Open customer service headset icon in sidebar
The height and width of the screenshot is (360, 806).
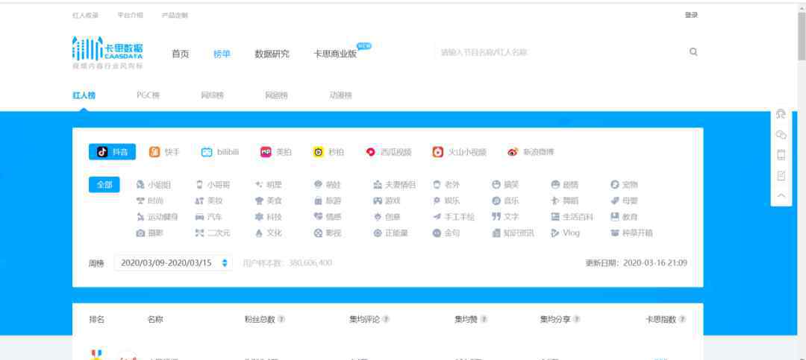click(781, 114)
